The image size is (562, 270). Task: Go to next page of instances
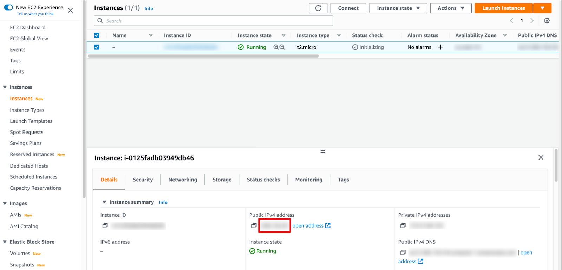point(532,21)
